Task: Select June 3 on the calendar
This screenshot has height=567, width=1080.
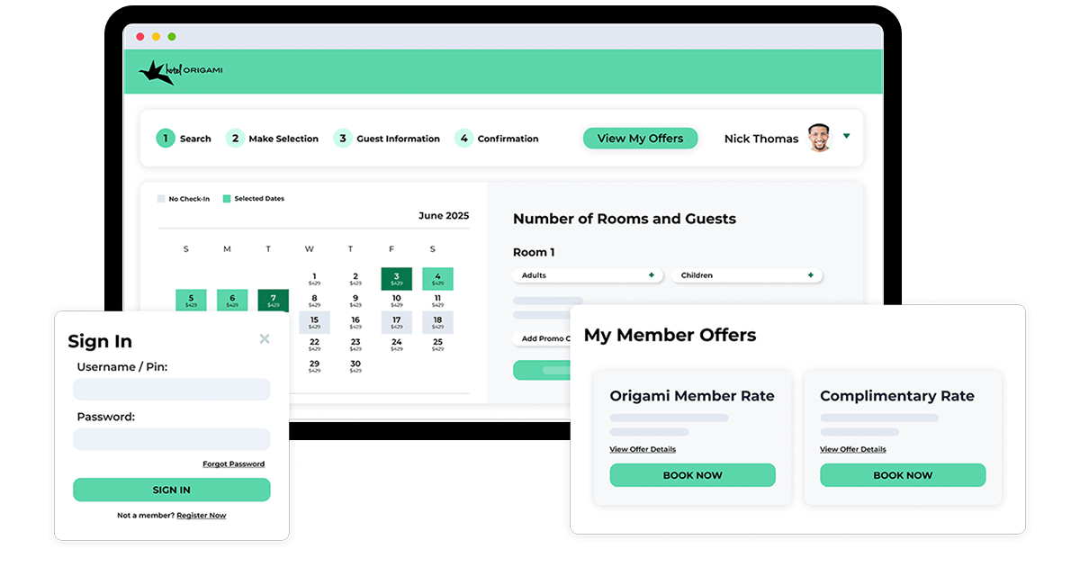Action: coord(396,279)
